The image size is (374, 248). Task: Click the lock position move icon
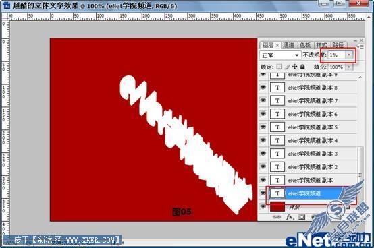(295, 67)
